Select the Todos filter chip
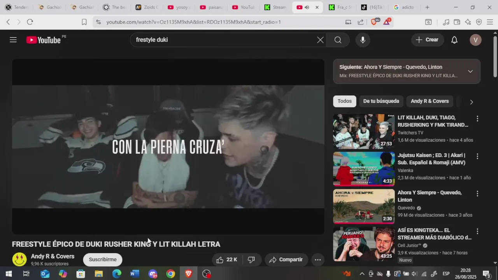The image size is (498, 280). [x=344, y=101]
